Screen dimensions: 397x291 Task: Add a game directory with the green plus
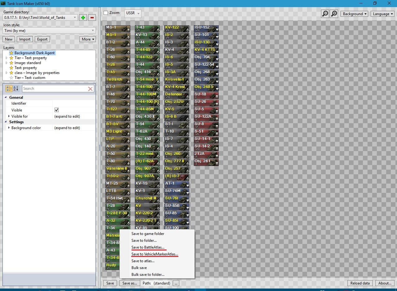(x=83, y=18)
